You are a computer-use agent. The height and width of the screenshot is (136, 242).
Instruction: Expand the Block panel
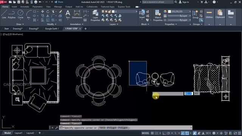tap(145, 24)
